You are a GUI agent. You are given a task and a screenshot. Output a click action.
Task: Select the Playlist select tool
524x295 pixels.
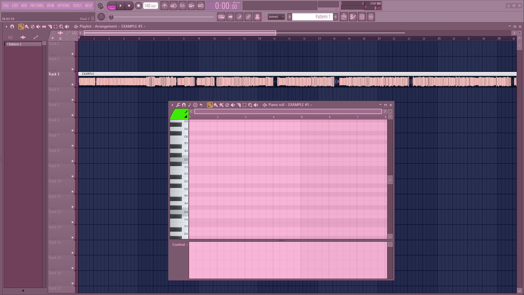point(56,27)
